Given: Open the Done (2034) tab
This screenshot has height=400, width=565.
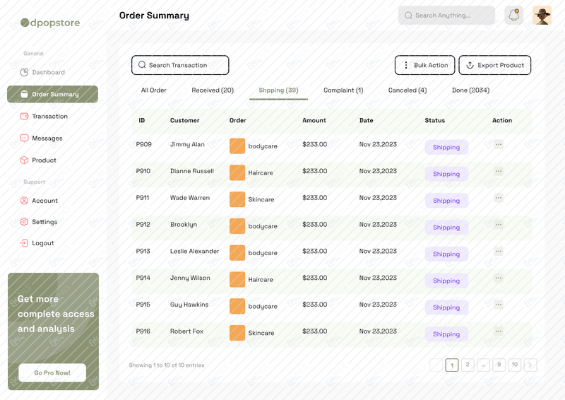Looking at the screenshot, I should [x=470, y=90].
